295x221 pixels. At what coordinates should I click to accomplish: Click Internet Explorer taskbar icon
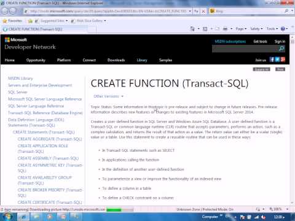click(x=23, y=217)
